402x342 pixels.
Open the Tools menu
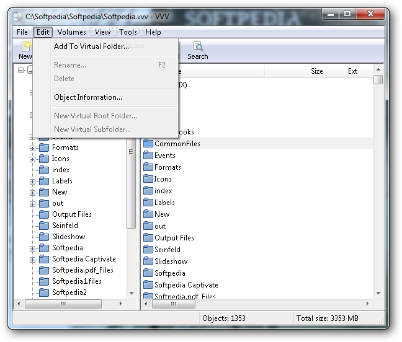click(128, 32)
